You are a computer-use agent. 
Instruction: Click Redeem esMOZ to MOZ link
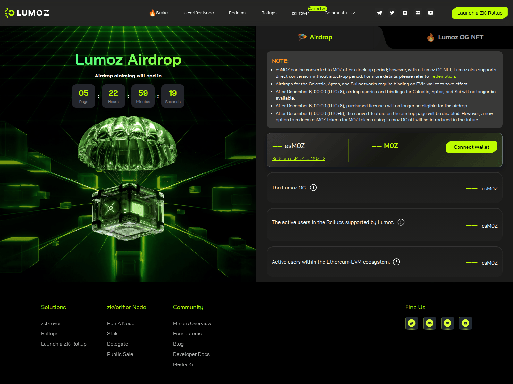tap(299, 158)
